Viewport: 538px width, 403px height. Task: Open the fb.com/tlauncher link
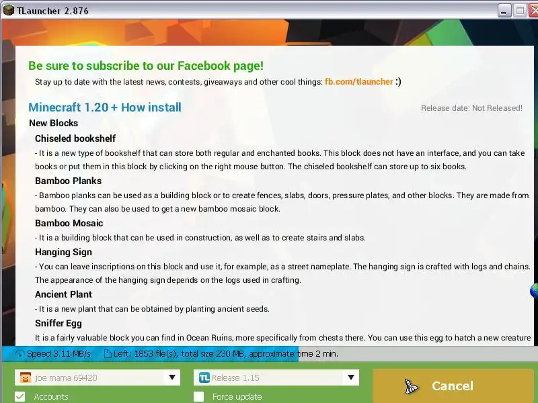358,82
